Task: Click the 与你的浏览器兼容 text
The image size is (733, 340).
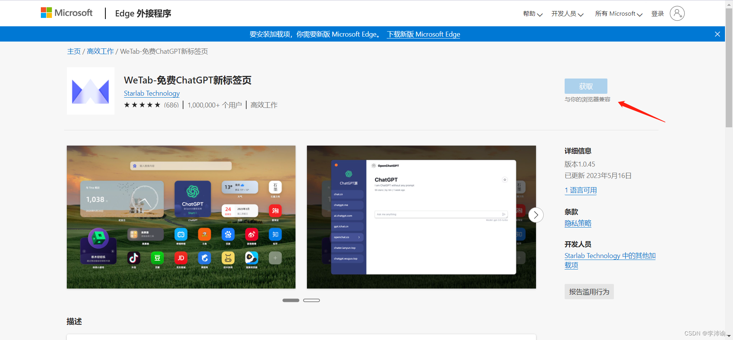Action: point(588,99)
